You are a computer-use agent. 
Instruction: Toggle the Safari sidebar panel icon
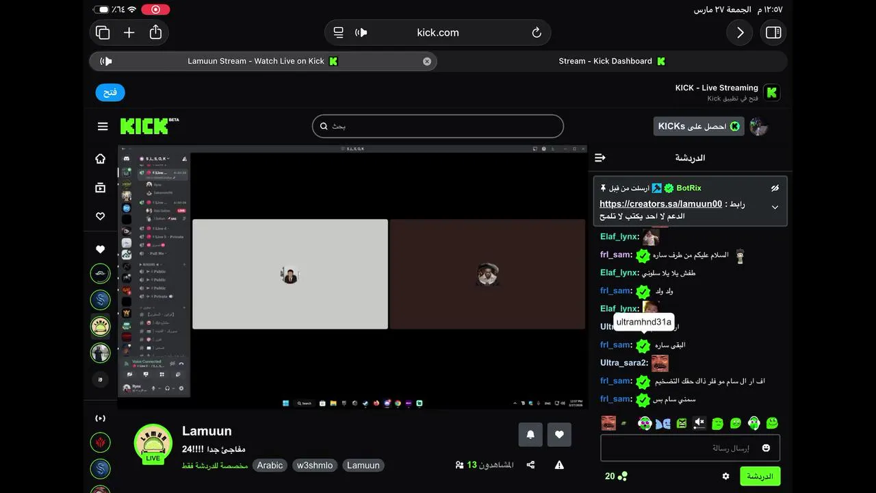coord(773,32)
